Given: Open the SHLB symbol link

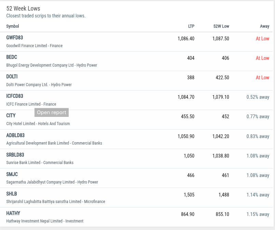Looking at the screenshot, I should point(12,194).
